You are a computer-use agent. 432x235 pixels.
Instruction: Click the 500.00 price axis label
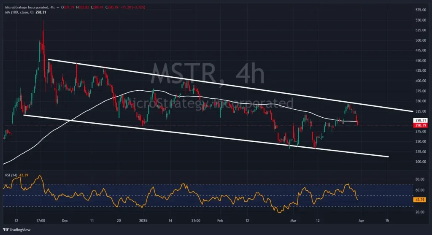tap(421, 40)
